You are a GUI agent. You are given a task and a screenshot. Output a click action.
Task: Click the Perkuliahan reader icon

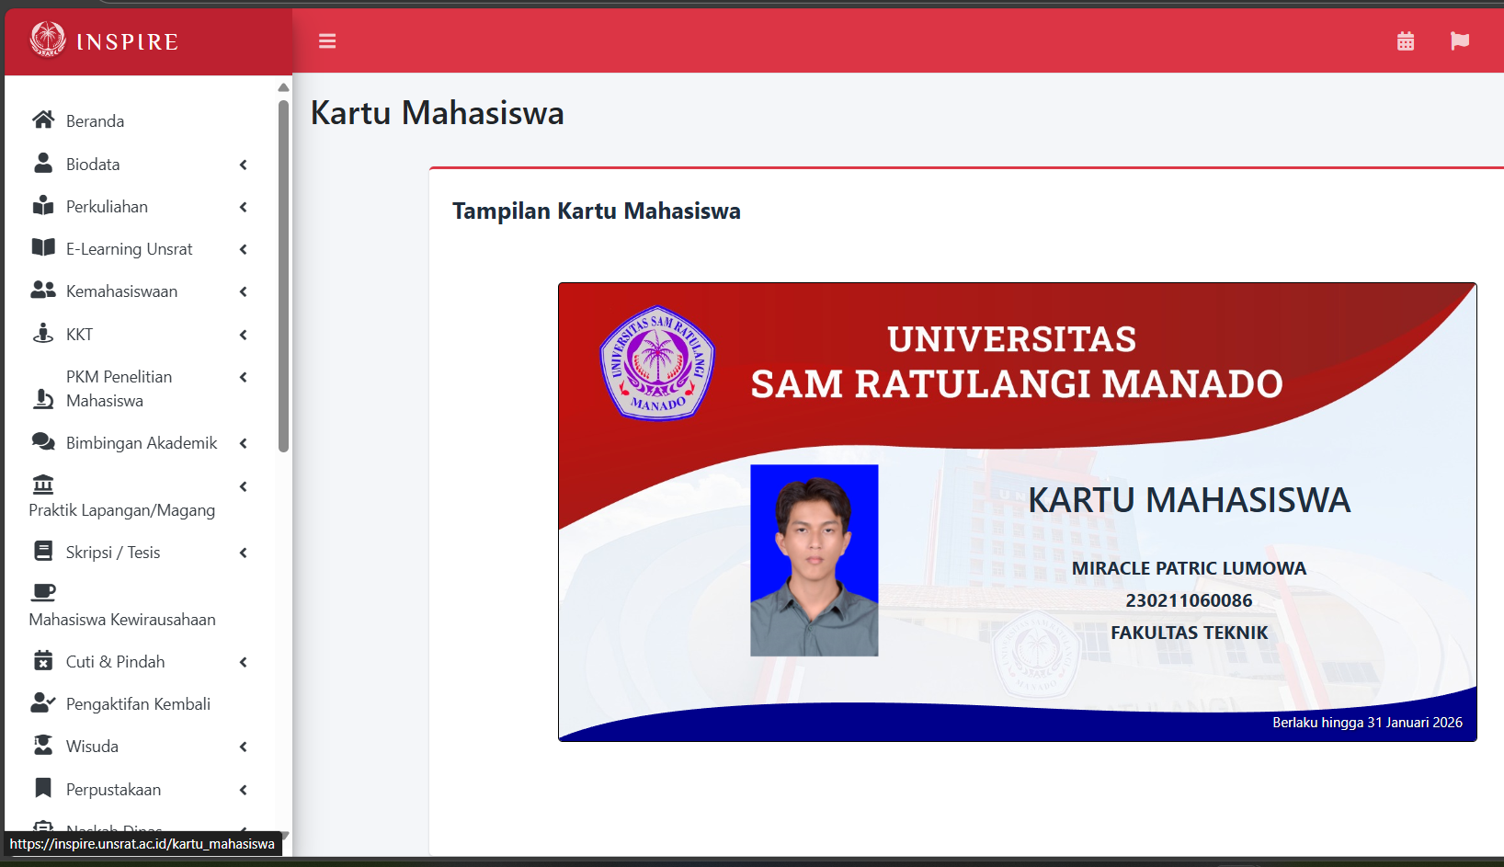[x=43, y=205]
